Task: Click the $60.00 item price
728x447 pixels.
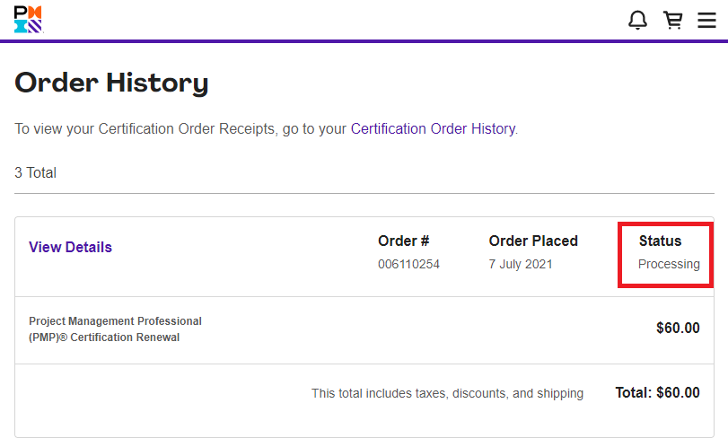Action: (678, 329)
